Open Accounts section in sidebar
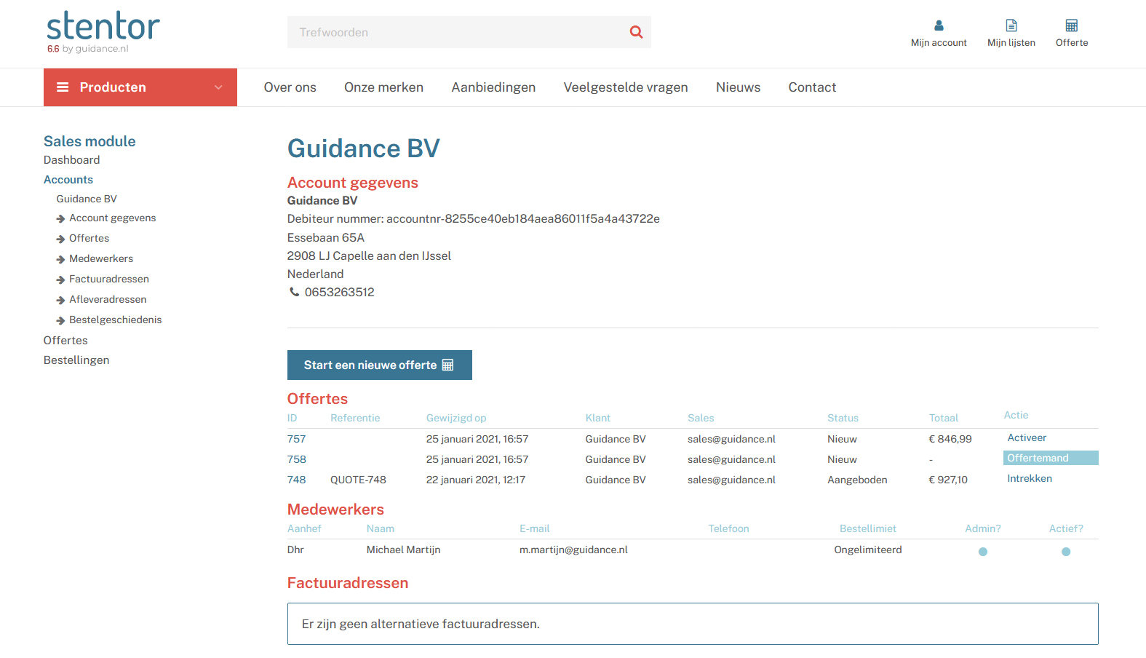The width and height of the screenshot is (1146, 658). [68, 180]
